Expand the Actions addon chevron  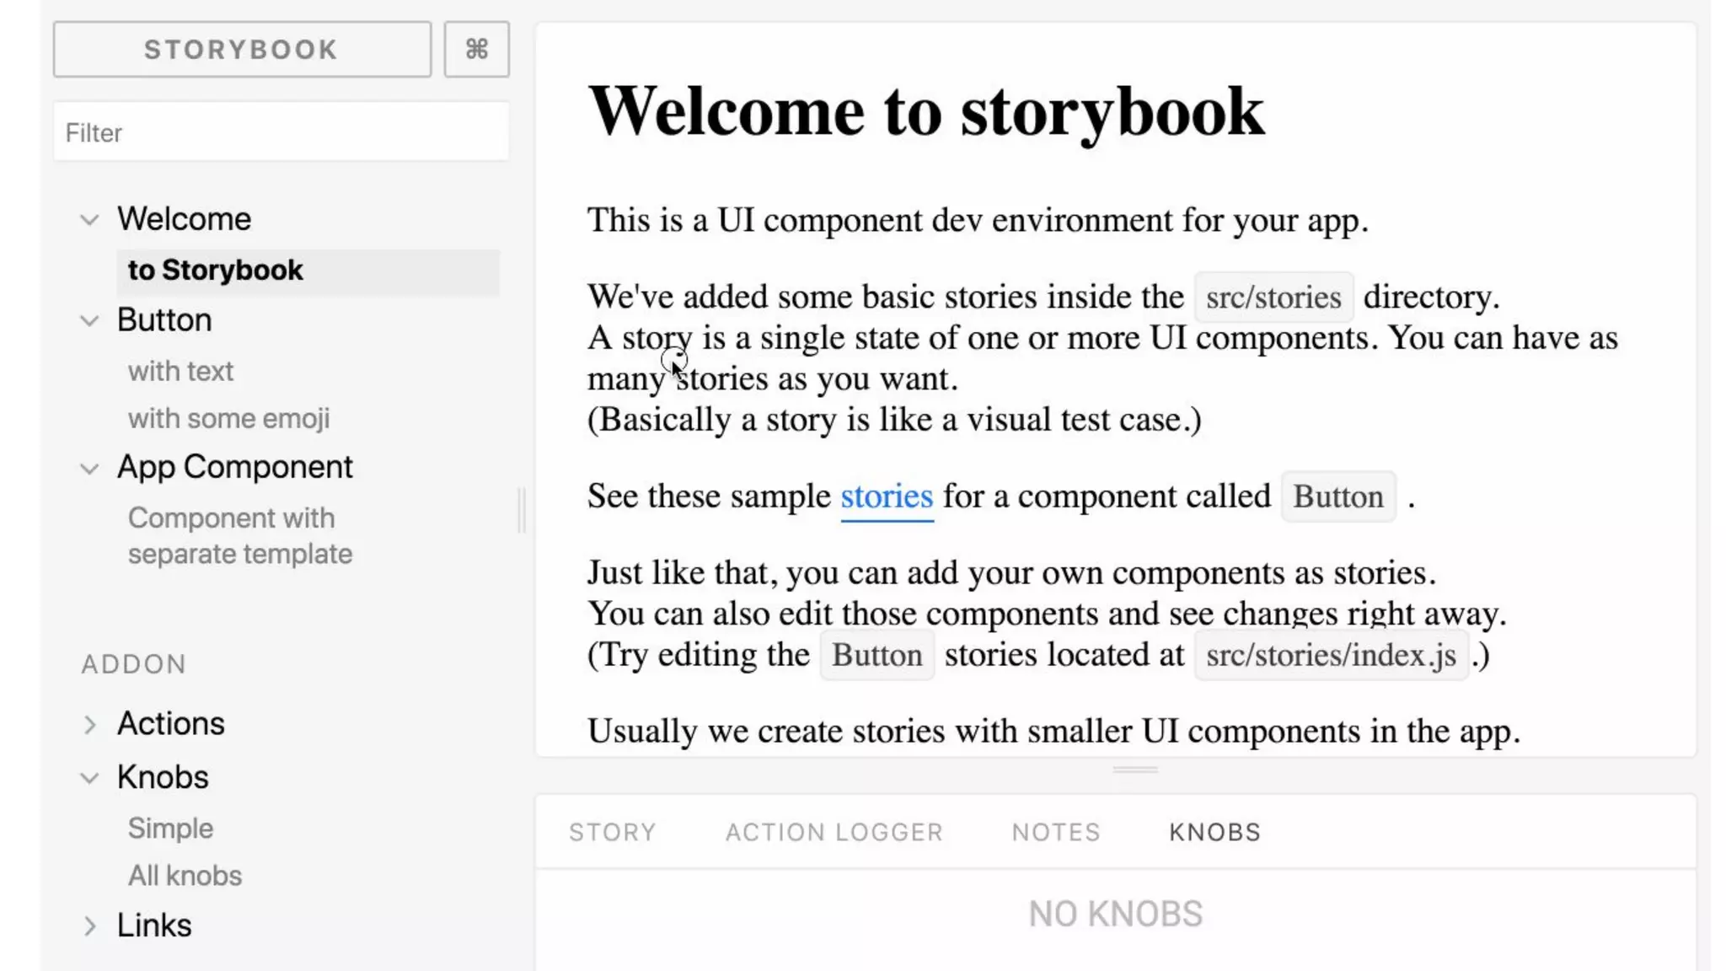pyautogui.click(x=89, y=725)
